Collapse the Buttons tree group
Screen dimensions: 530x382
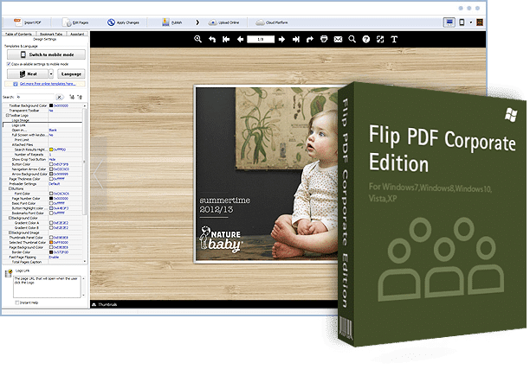10,188
